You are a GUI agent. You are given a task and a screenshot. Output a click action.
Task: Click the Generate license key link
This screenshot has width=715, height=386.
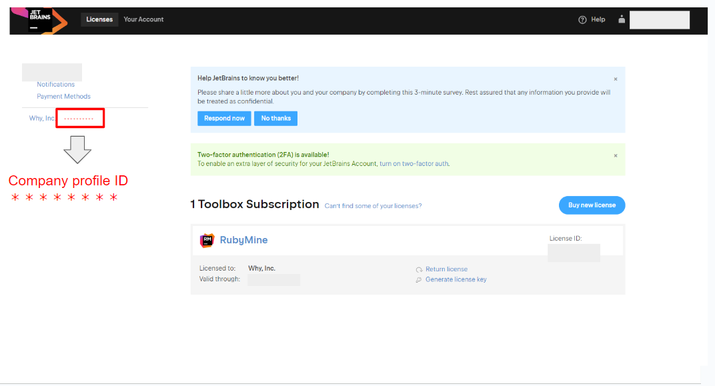456,279
